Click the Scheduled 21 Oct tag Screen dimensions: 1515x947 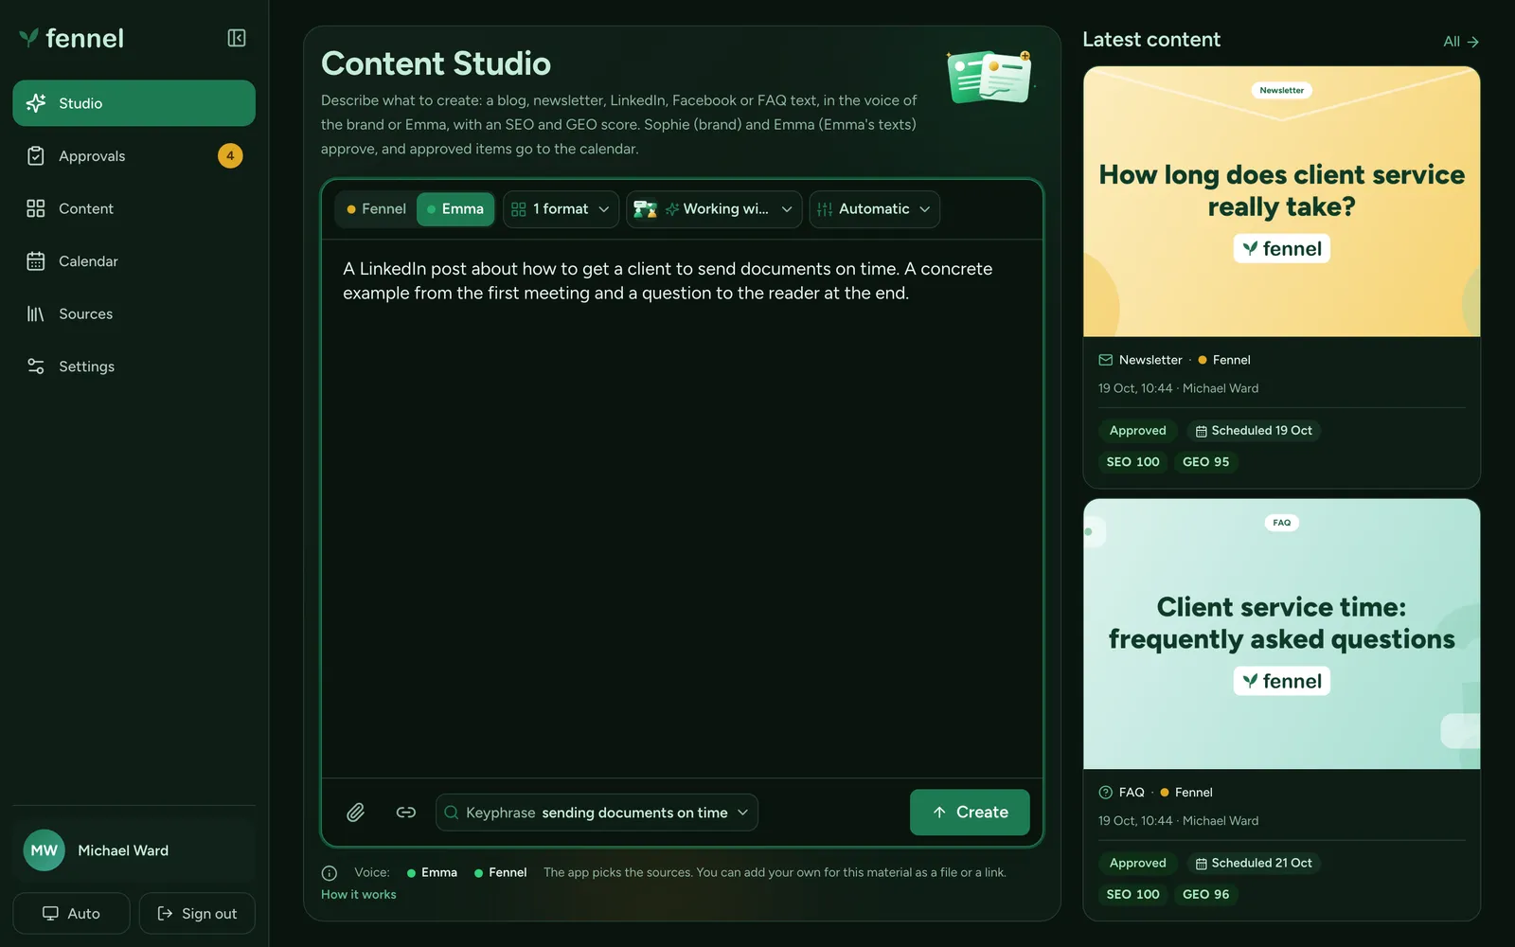pyautogui.click(x=1254, y=864)
